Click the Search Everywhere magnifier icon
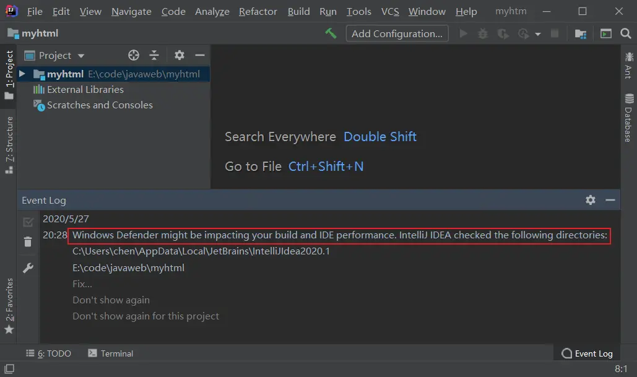This screenshot has width=637, height=377. (x=626, y=33)
